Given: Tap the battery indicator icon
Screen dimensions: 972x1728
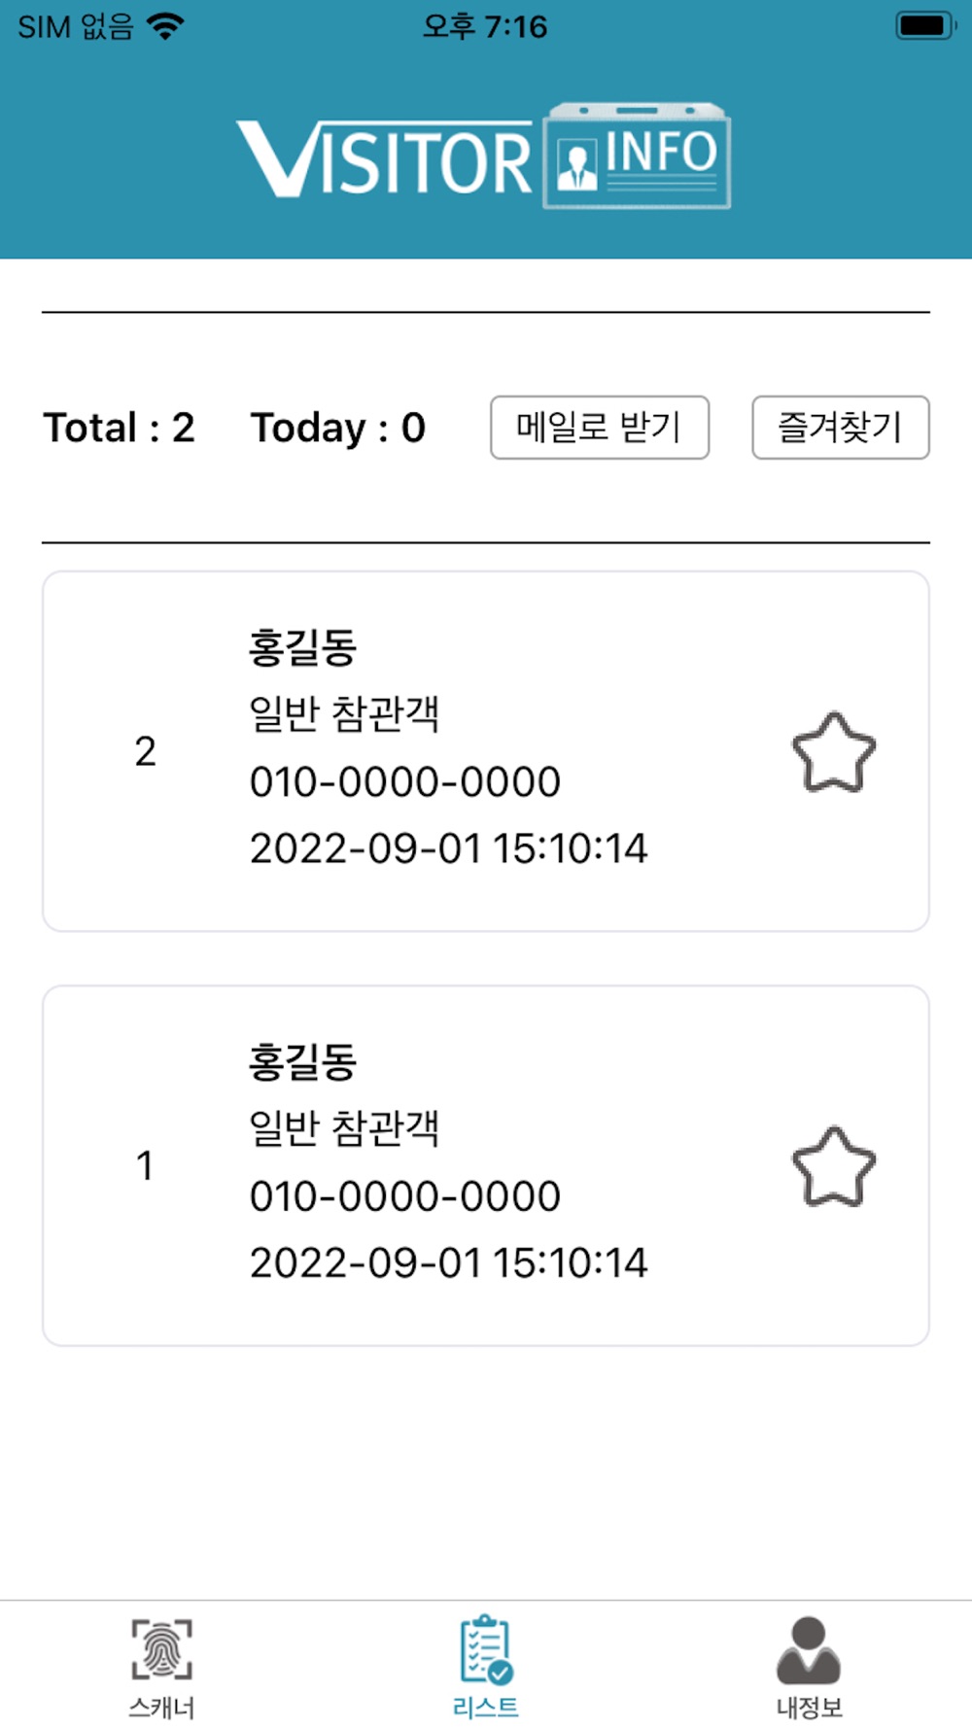Looking at the screenshot, I should (924, 26).
